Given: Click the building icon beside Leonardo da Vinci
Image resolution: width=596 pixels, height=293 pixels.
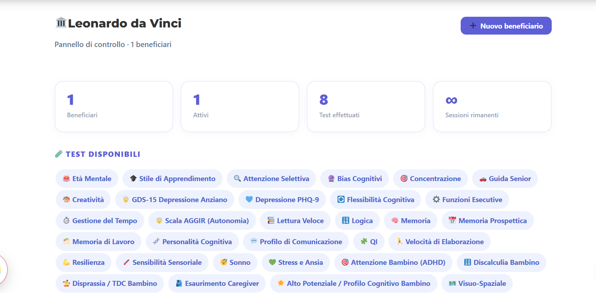Looking at the screenshot, I should pos(61,23).
